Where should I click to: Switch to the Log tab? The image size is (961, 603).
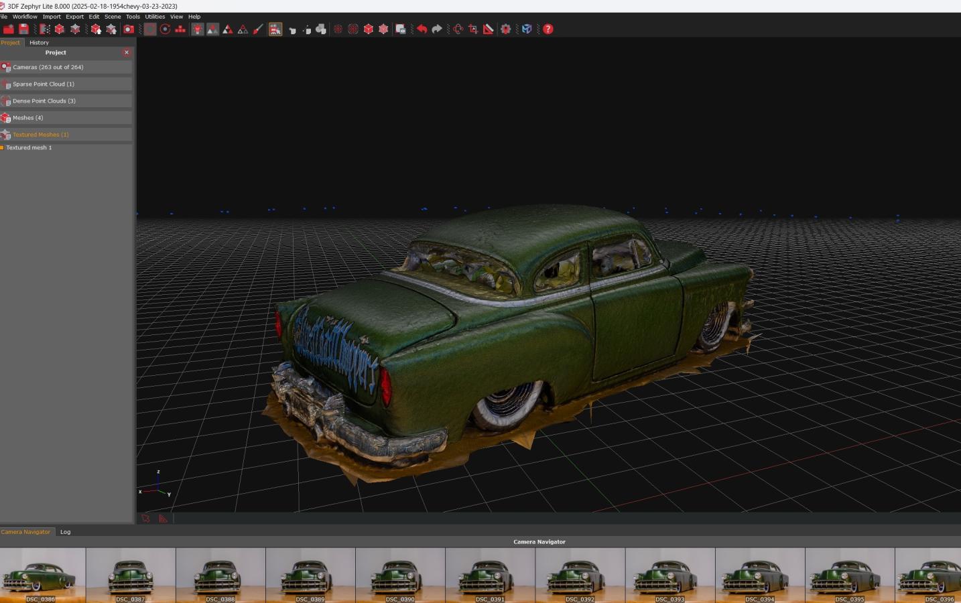65,532
